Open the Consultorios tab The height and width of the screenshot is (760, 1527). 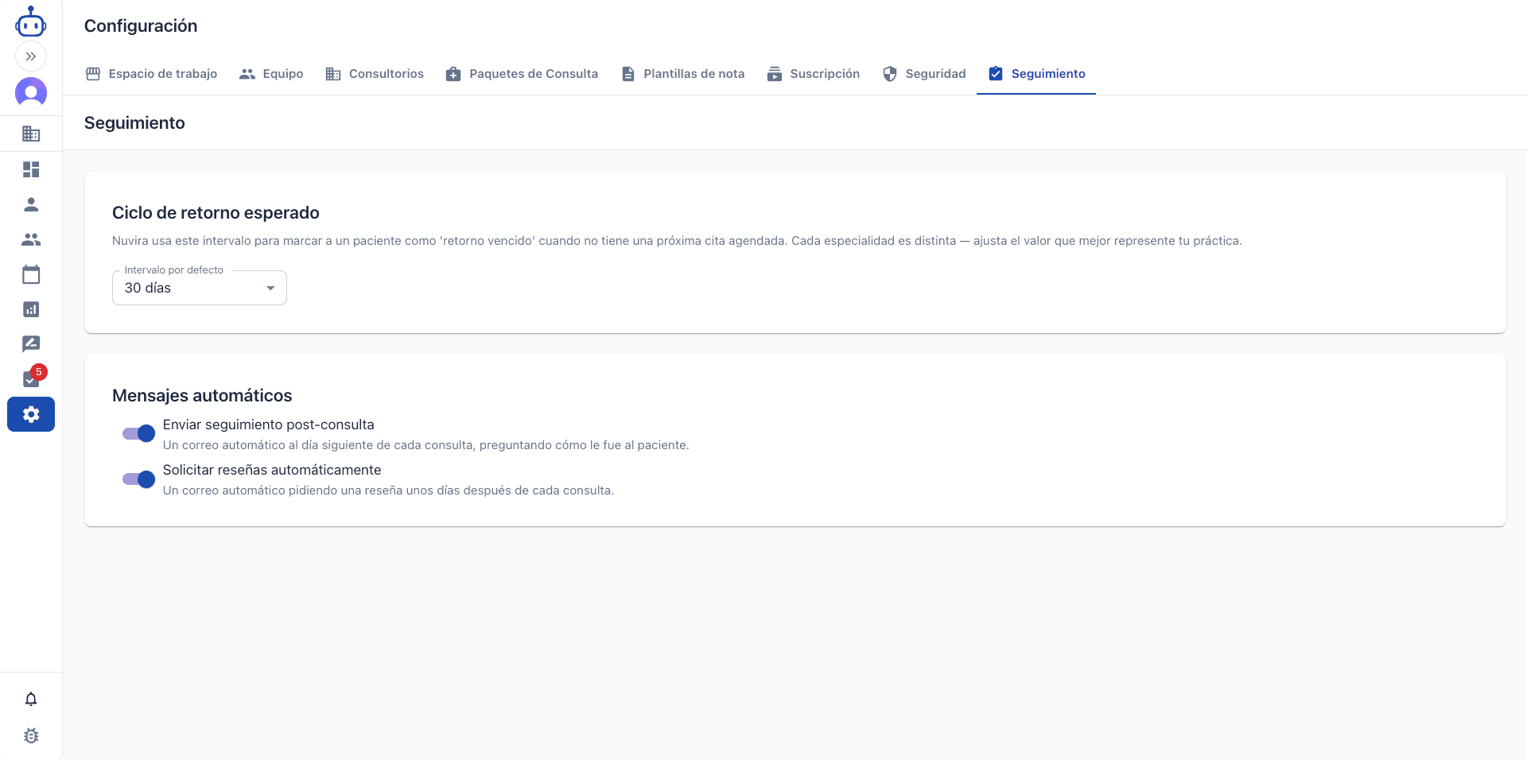[375, 74]
